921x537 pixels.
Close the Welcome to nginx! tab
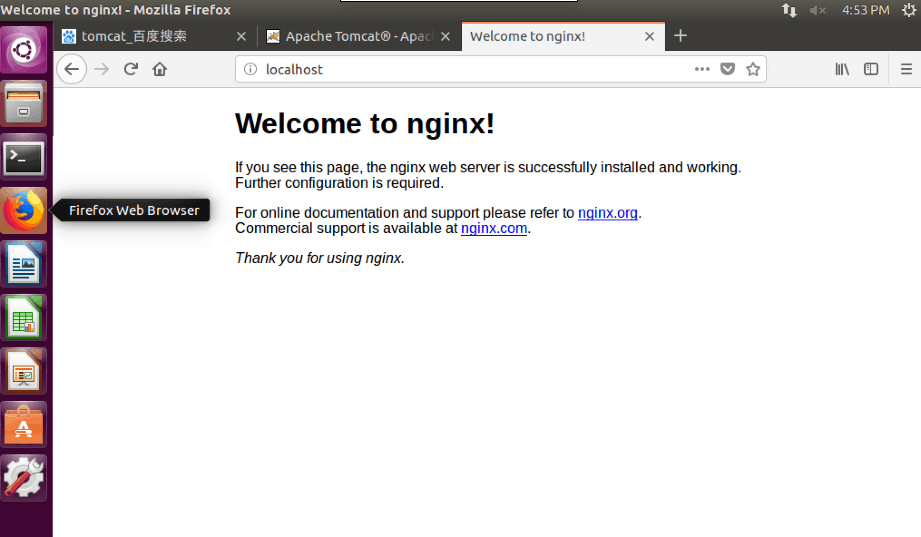coord(650,36)
